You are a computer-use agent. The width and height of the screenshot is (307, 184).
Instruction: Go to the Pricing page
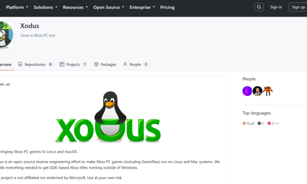click(x=167, y=7)
